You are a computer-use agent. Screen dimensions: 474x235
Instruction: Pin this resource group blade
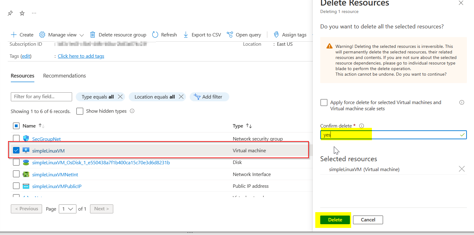point(10,13)
